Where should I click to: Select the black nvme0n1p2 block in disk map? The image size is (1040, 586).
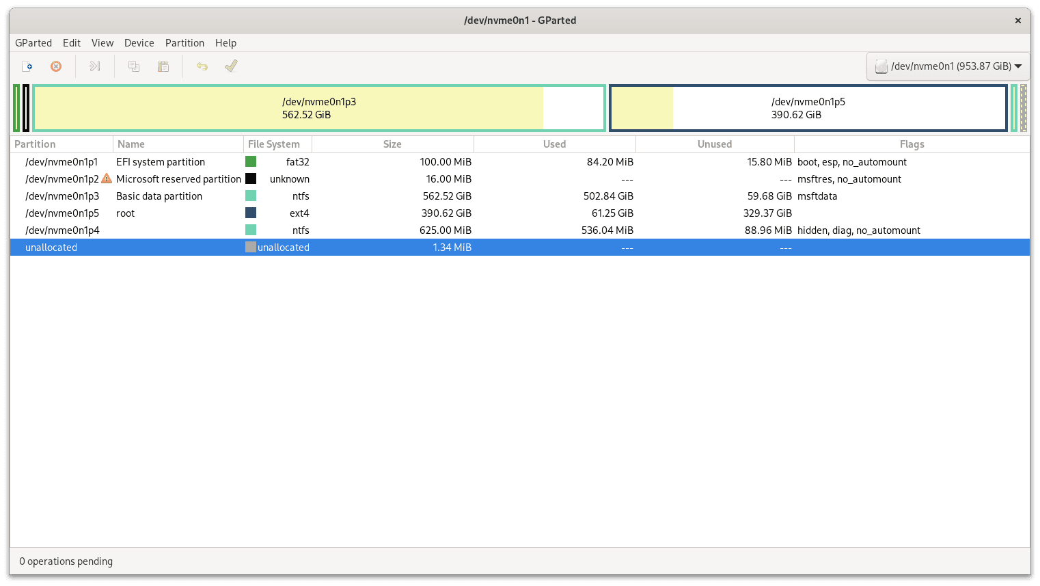coord(26,108)
